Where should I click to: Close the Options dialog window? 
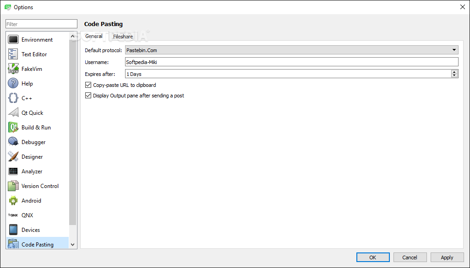point(463,7)
